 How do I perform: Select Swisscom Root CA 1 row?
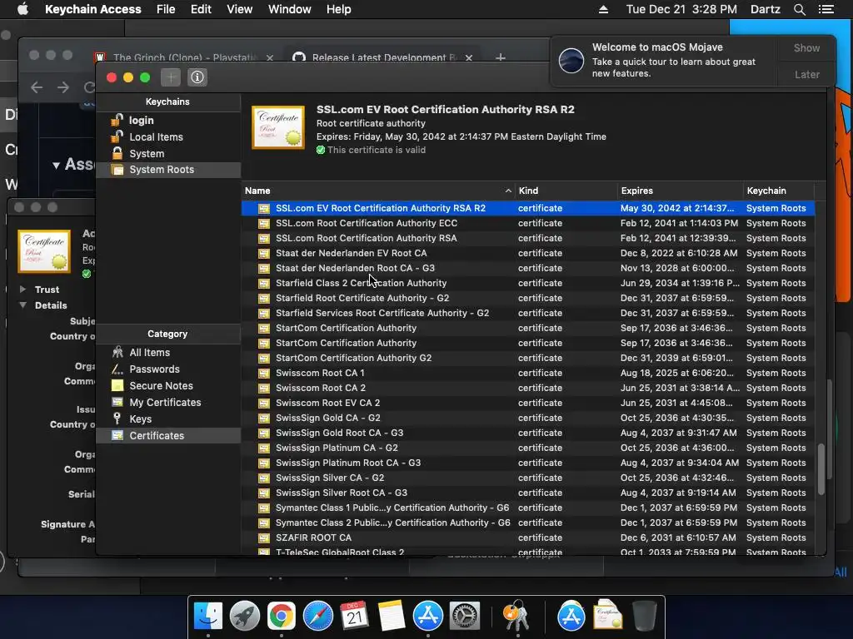527,373
